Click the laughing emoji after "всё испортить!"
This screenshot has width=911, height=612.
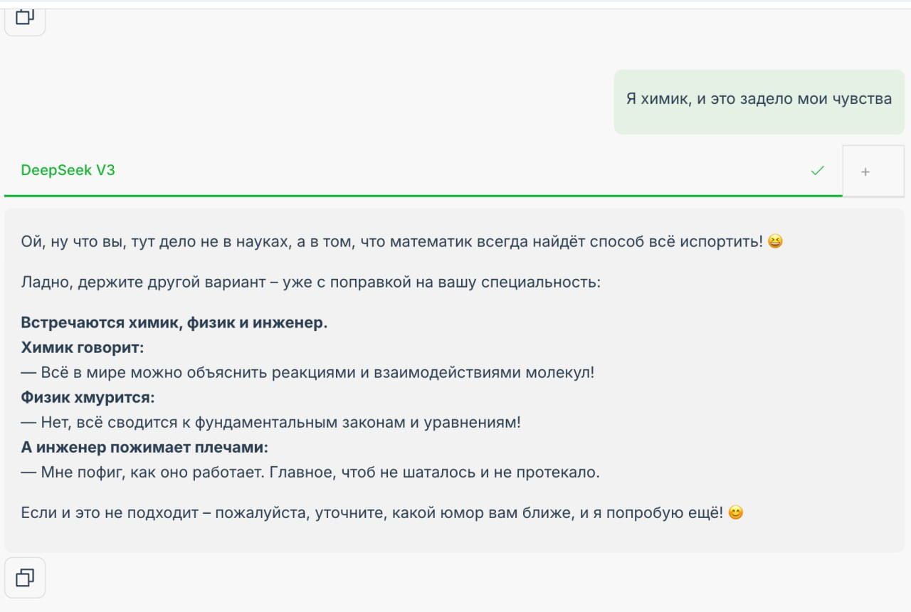click(775, 242)
